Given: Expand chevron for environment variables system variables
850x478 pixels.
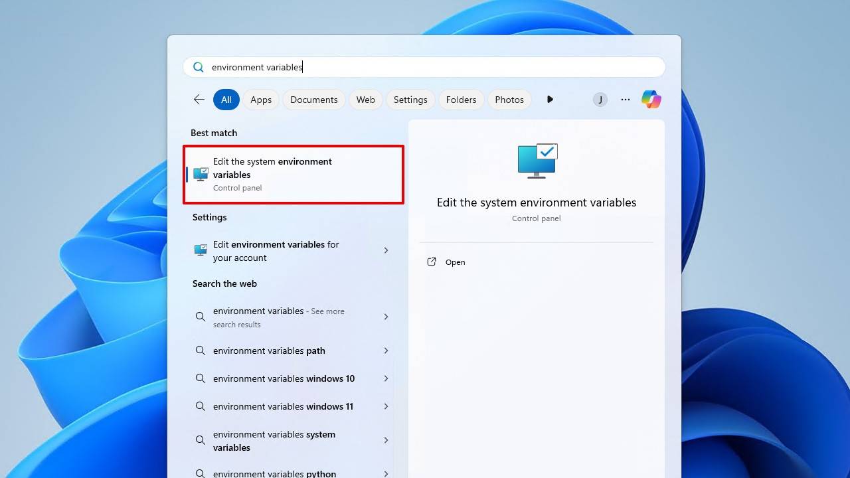Looking at the screenshot, I should [386, 440].
